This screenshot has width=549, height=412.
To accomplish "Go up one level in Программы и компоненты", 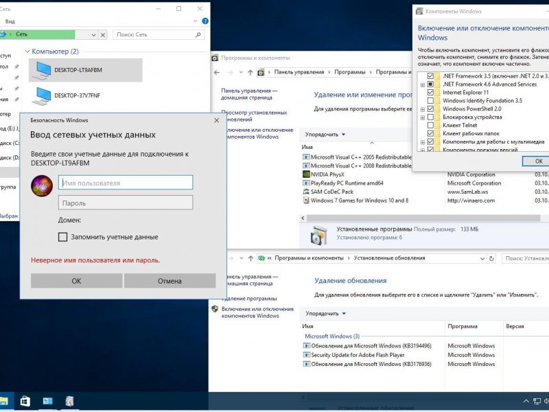I will pyautogui.click(x=250, y=72).
